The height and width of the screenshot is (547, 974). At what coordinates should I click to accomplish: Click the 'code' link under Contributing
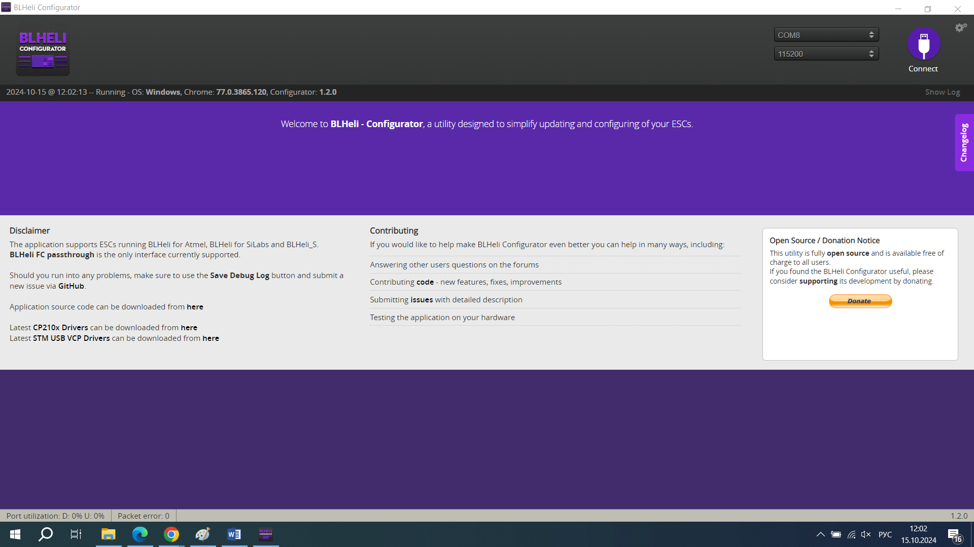click(x=425, y=282)
